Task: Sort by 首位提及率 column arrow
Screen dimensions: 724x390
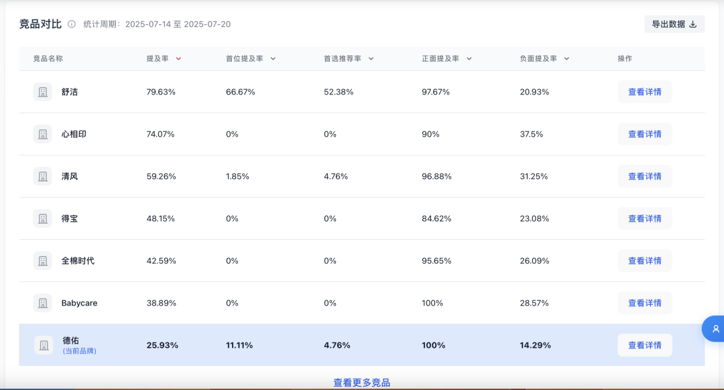Action: 273,58
